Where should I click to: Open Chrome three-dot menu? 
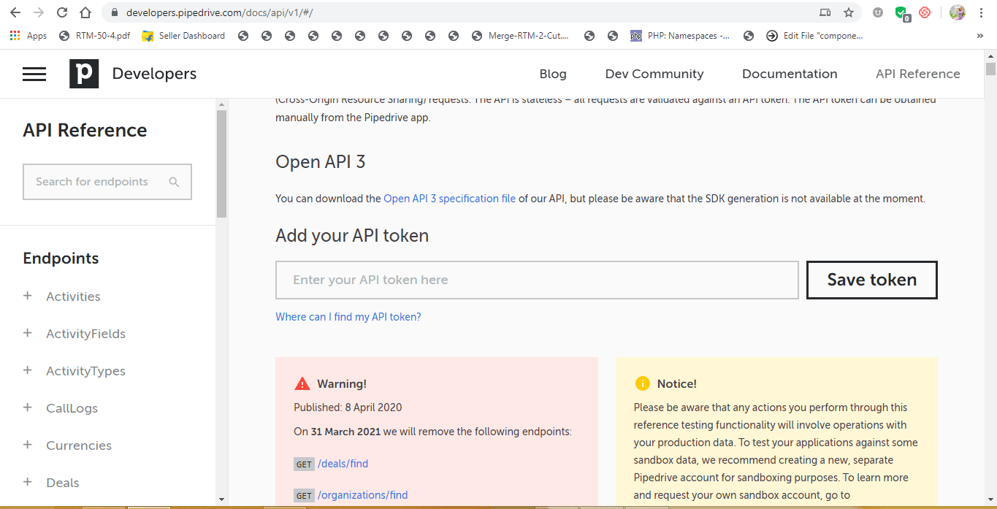tap(982, 12)
